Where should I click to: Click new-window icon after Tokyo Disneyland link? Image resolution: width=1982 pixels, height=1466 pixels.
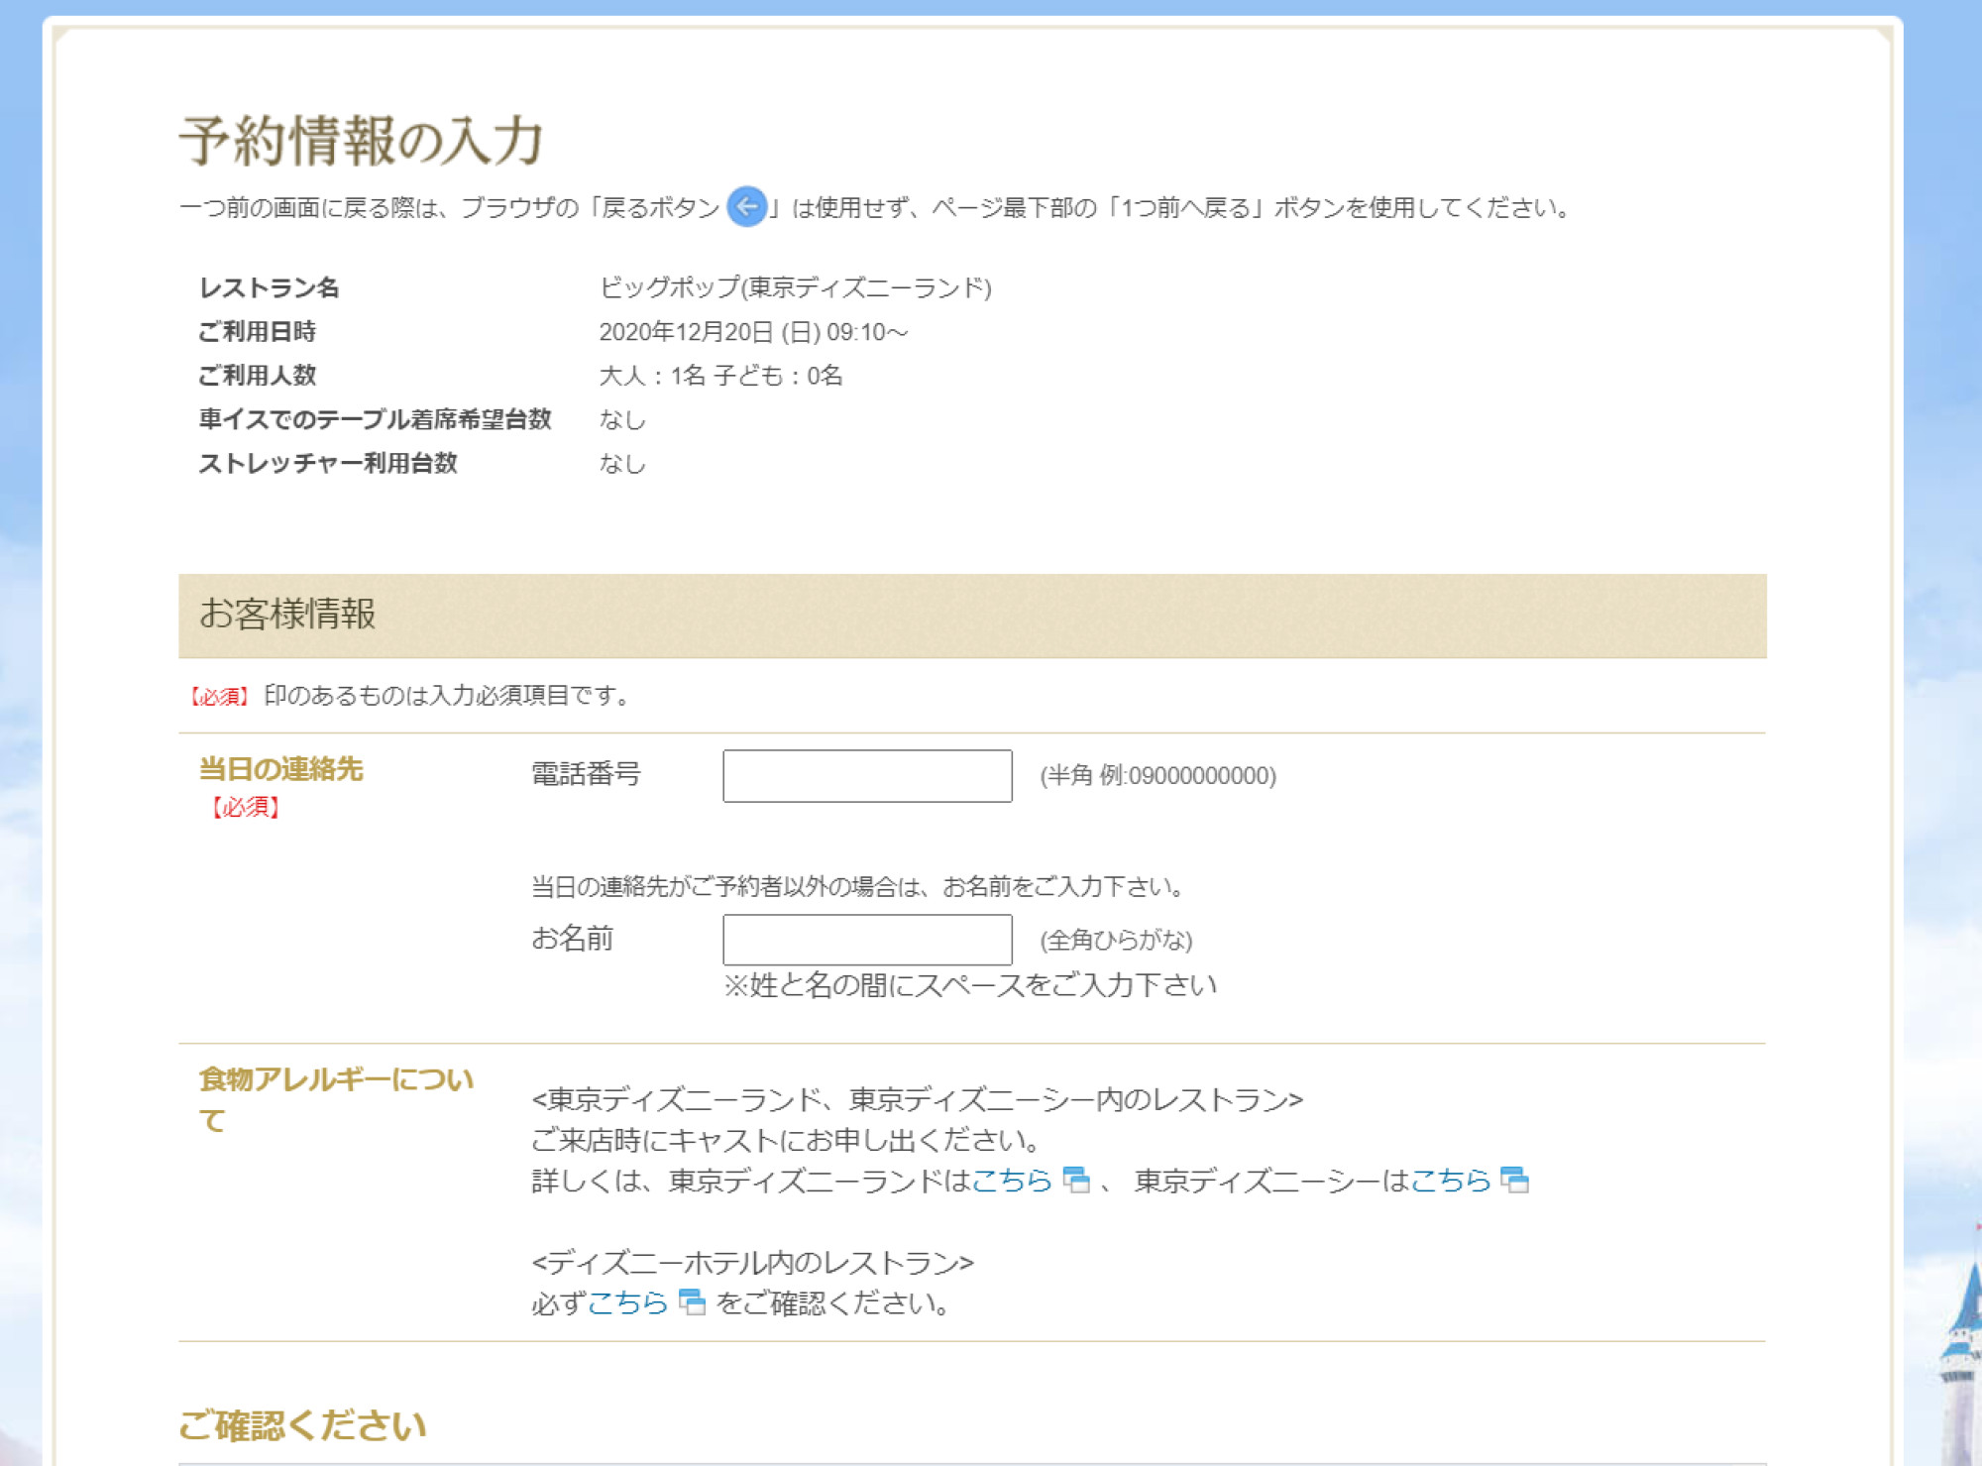pos(1076,1181)
